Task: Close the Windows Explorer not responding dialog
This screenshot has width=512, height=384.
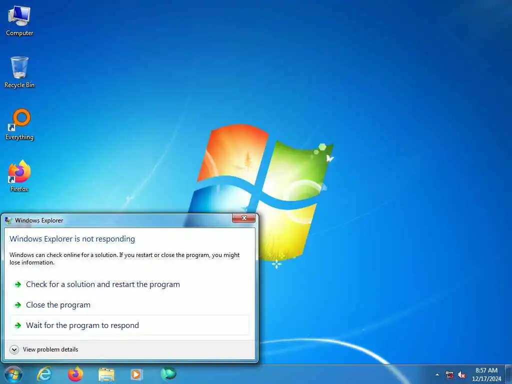Action: [243, 218]
